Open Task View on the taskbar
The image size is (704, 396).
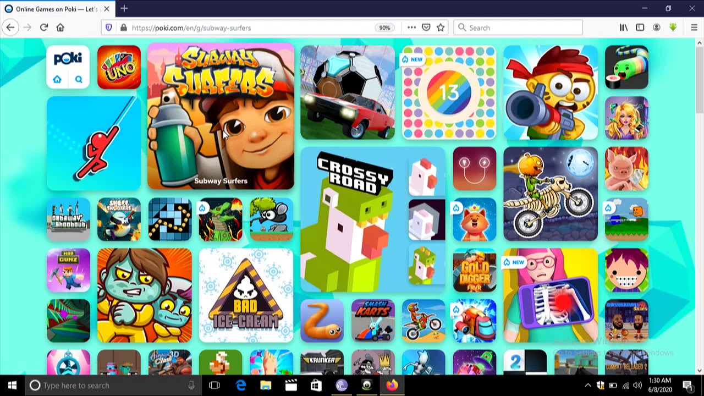click(x=215, y=386)
